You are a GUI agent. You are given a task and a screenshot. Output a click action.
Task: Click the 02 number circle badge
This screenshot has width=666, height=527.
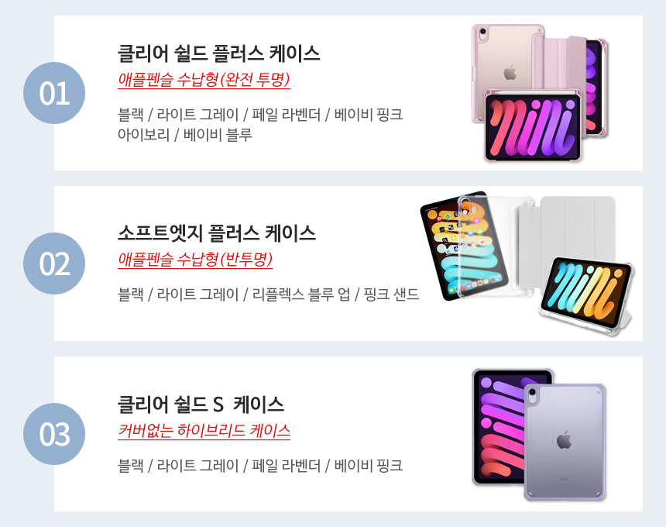pos(54,263)
